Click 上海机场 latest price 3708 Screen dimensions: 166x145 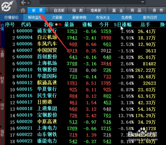click(72, 64)
